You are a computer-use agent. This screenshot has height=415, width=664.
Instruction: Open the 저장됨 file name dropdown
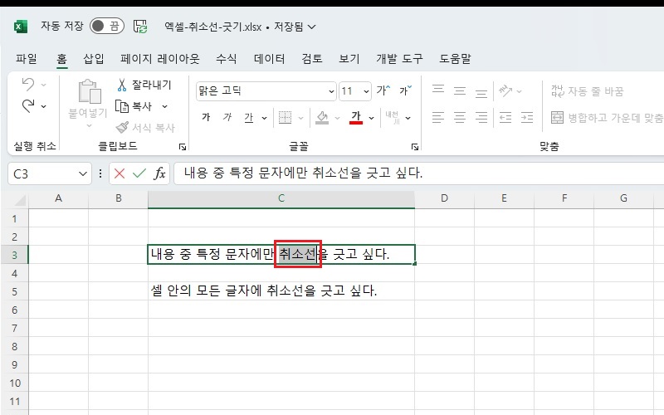tap(312, 27)
